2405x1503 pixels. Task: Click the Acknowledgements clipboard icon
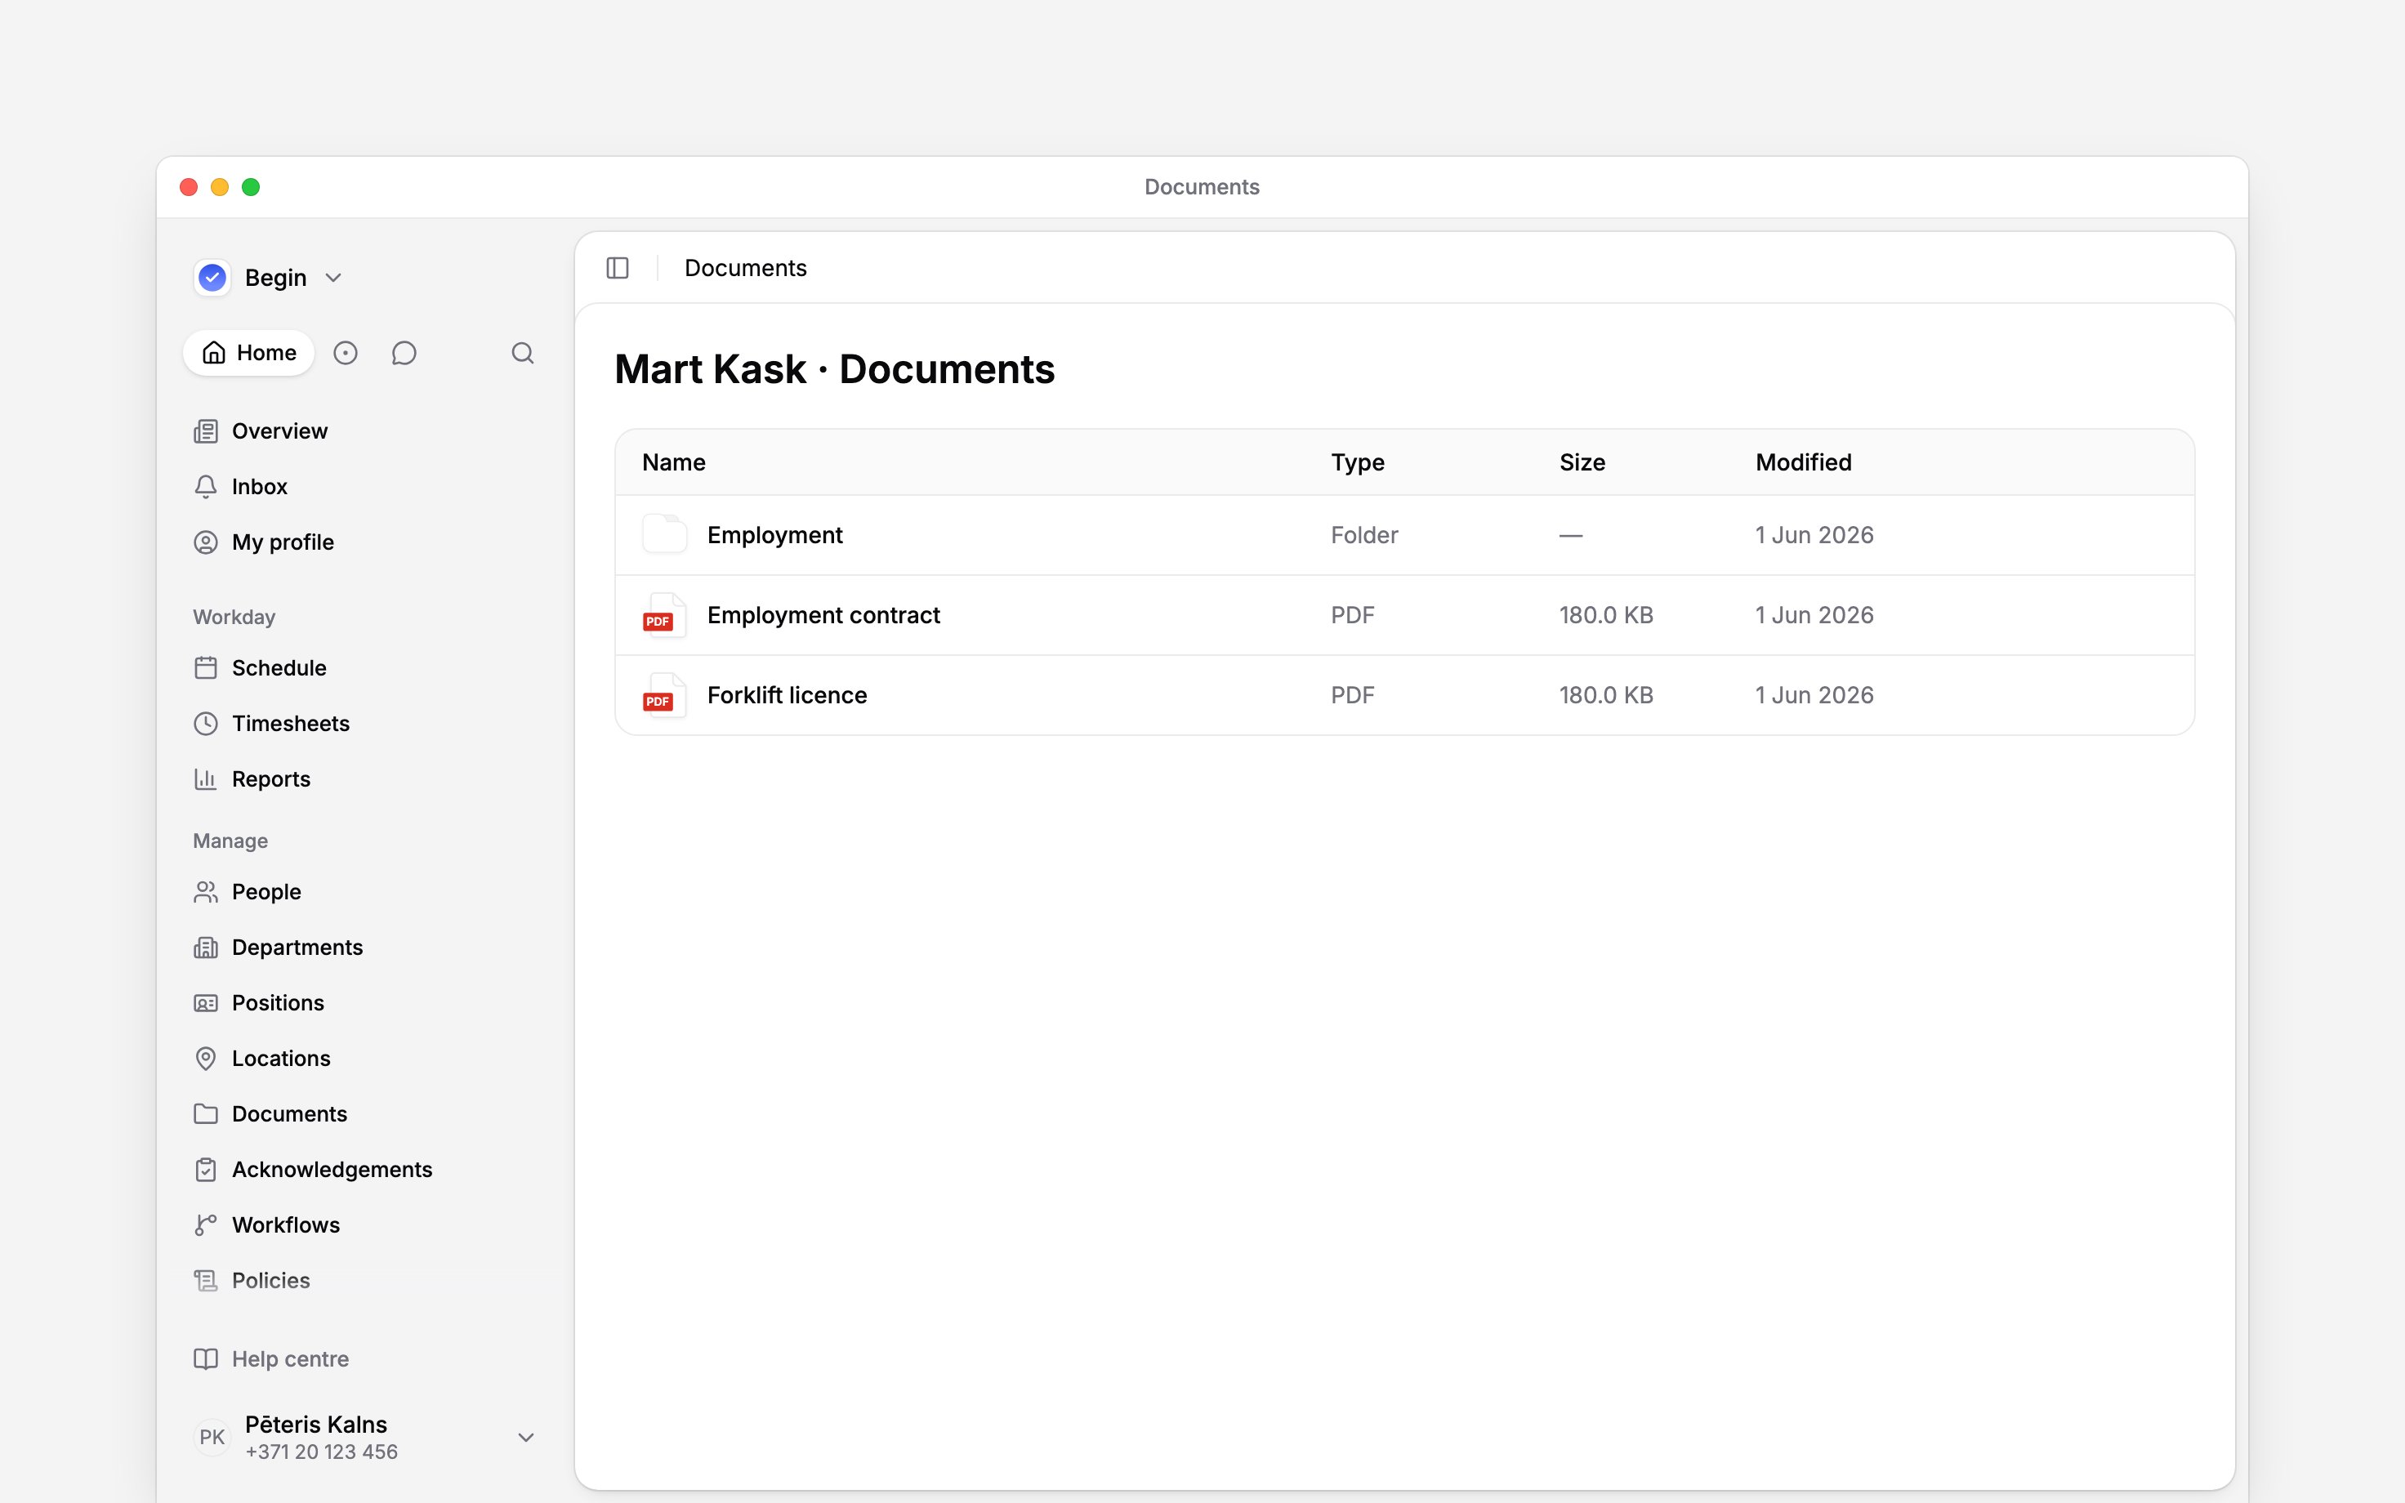point(206,1170)
